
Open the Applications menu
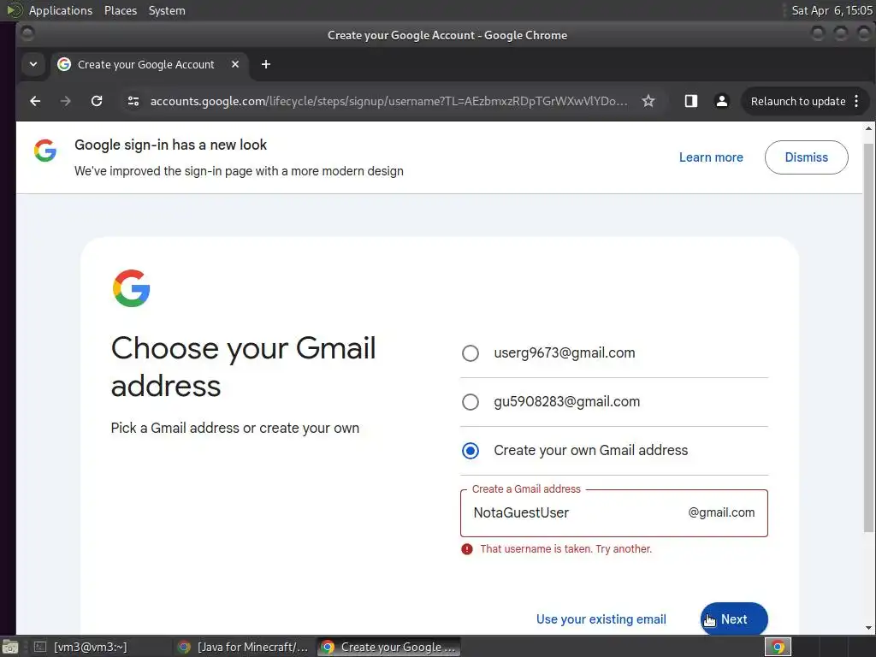coord(61,10)
